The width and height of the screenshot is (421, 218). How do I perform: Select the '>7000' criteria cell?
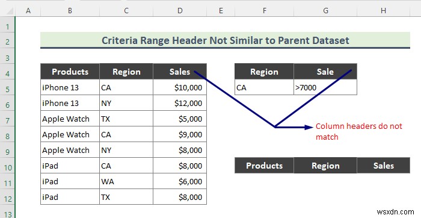(325, 87)
